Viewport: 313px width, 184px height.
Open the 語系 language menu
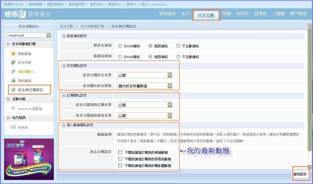click(x=131, y=4)
